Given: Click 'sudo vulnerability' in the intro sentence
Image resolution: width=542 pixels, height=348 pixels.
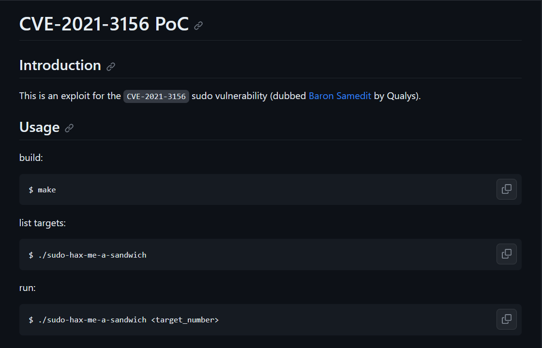Looking at the screenshot, I should (x=229, y=96).
